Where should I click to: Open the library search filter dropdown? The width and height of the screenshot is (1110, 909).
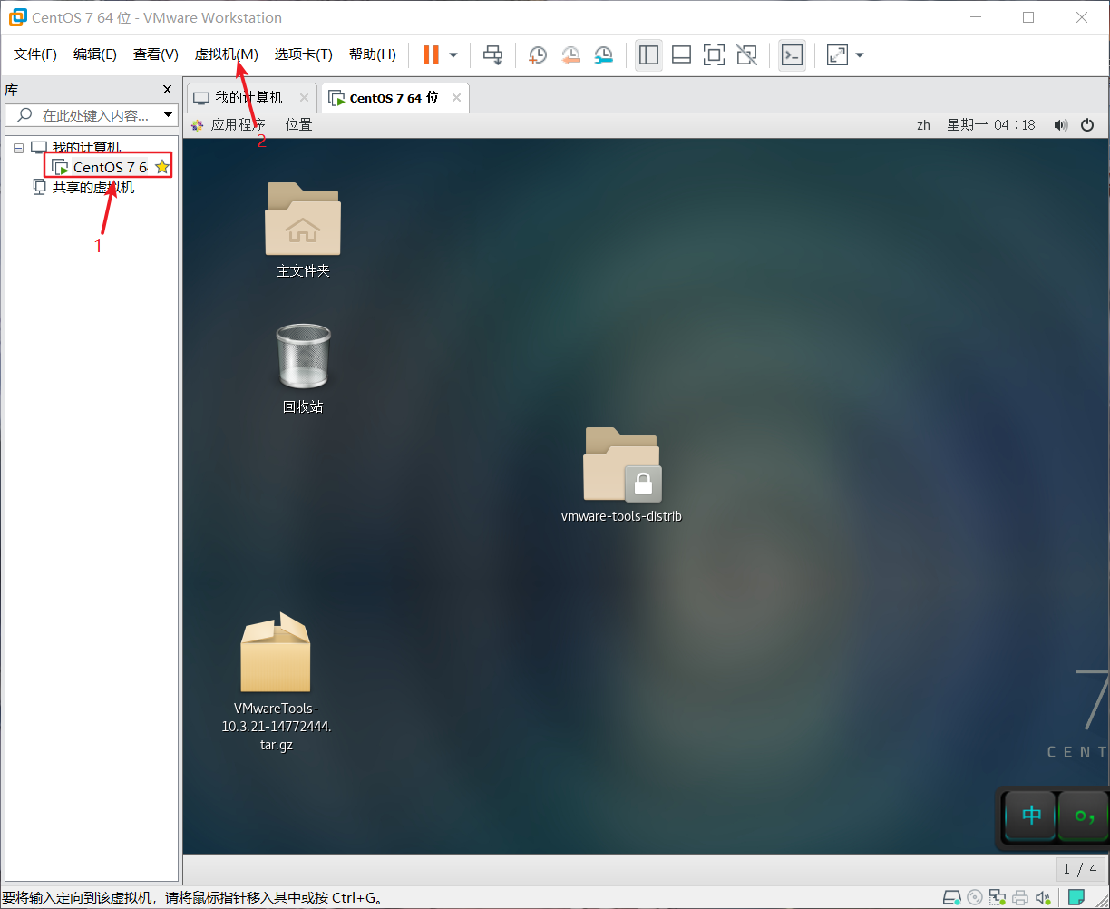[x=168, y=115]
